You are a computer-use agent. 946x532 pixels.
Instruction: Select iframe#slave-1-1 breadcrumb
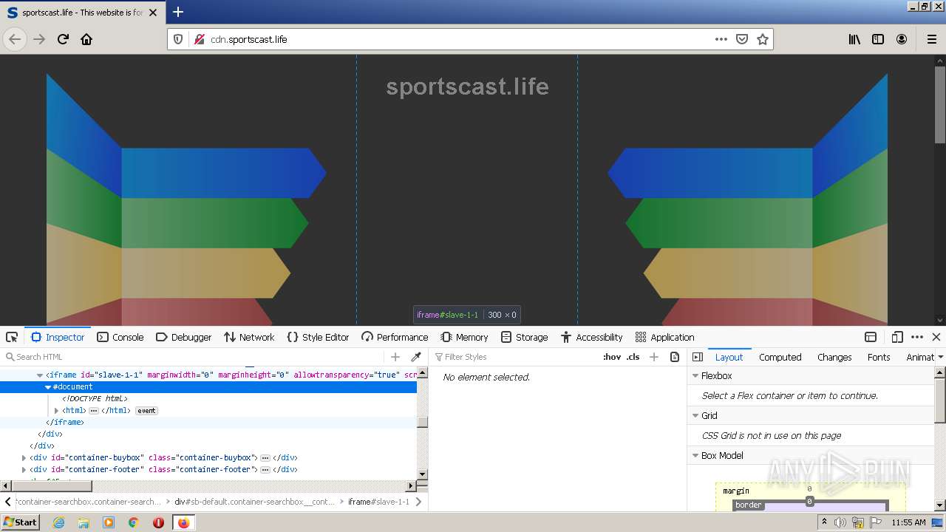point(378,502)
